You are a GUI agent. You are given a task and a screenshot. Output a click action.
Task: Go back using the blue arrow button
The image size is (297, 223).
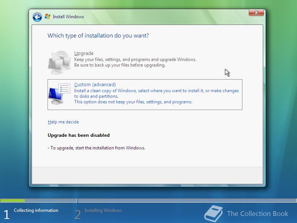[37, 17]
